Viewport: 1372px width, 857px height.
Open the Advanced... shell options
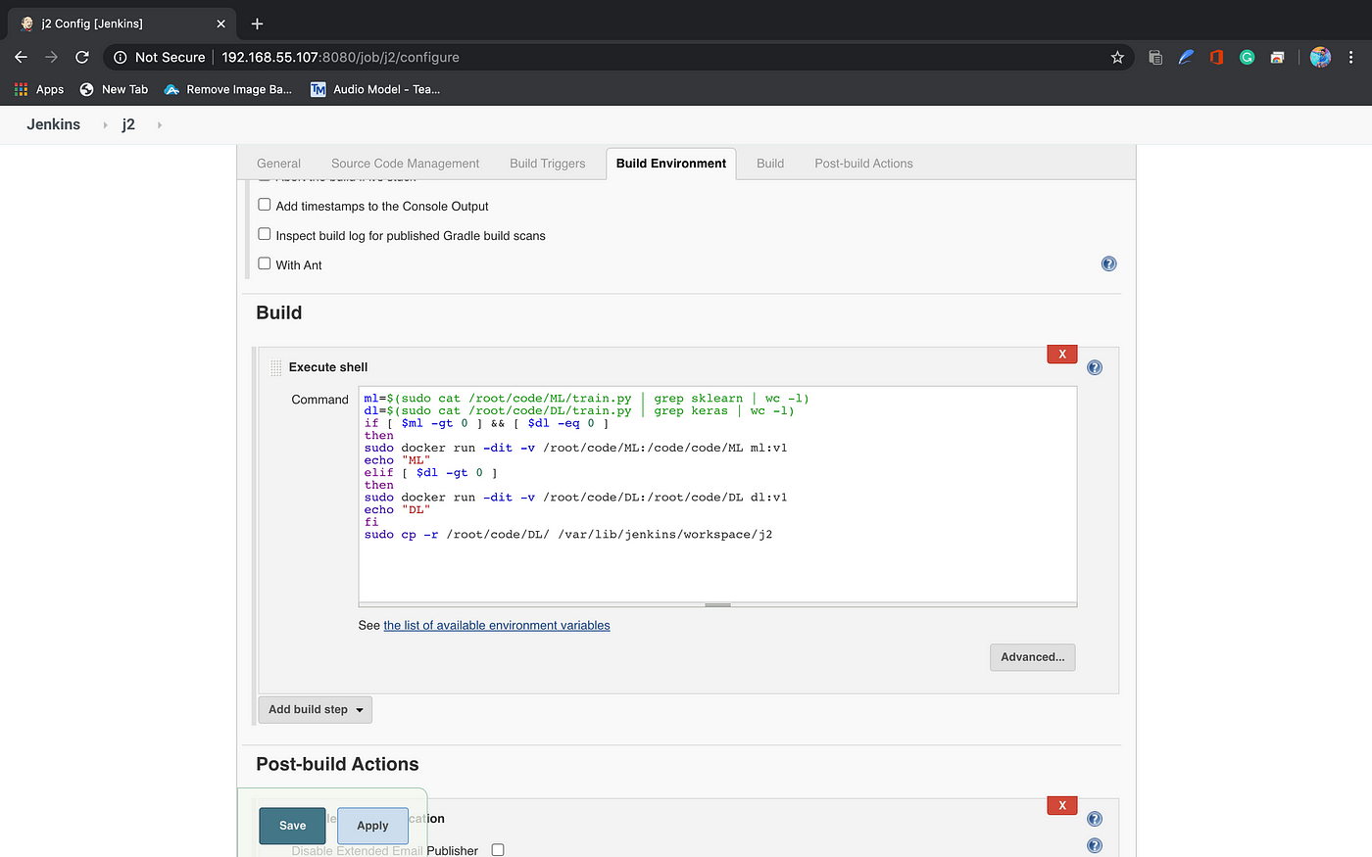pos(1032,657)
